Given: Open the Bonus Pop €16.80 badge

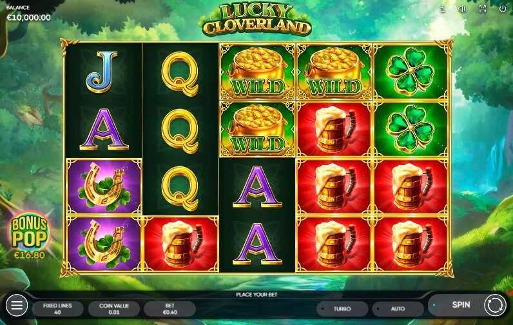Looking at the screenshot, I should 30,236.
